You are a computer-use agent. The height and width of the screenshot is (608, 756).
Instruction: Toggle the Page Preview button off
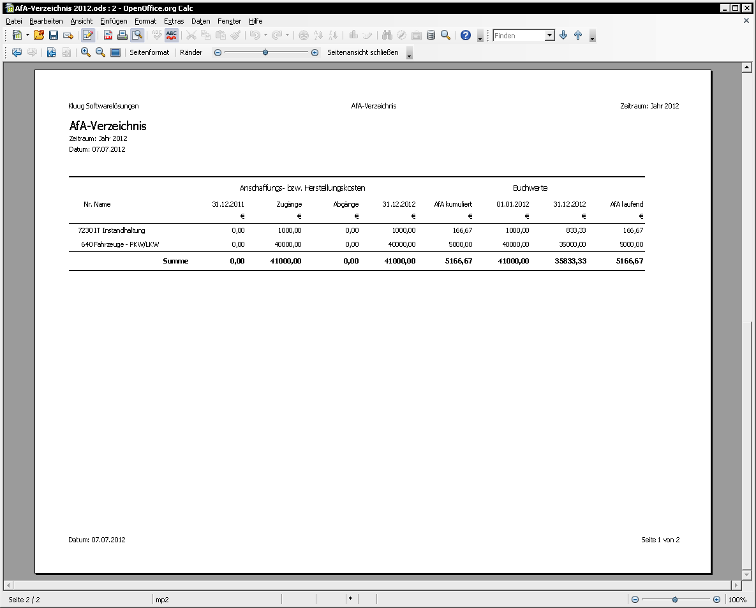coord(137,36)
